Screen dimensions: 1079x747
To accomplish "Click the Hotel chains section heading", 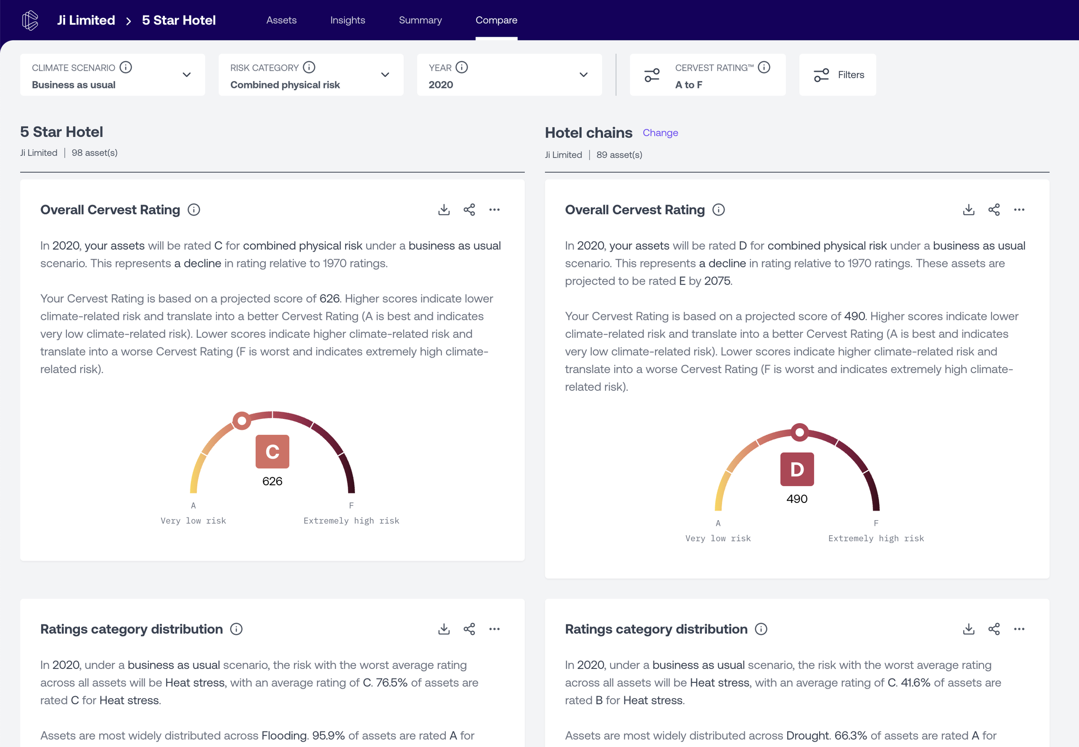I will tap(589, 133).
